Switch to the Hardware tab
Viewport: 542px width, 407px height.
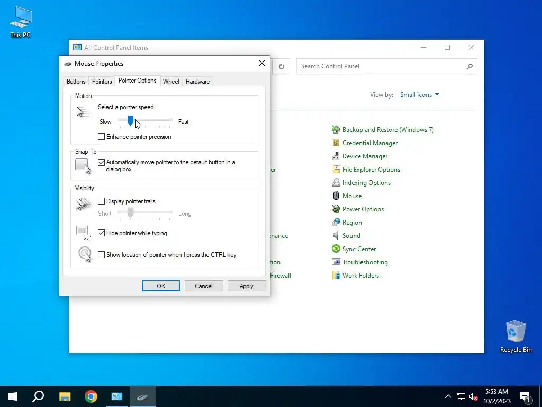[198, 82]
